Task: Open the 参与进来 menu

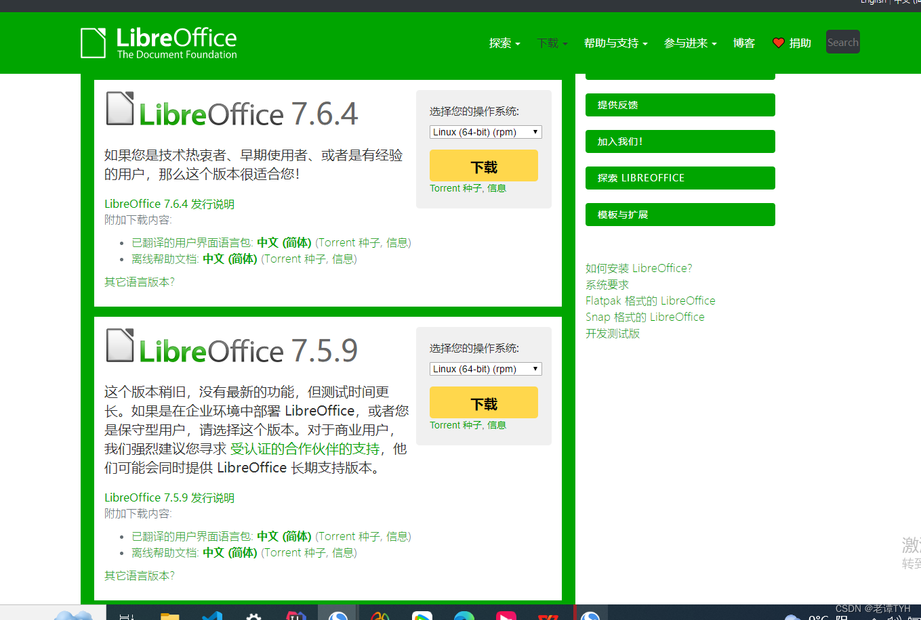Action: [687, 43]
